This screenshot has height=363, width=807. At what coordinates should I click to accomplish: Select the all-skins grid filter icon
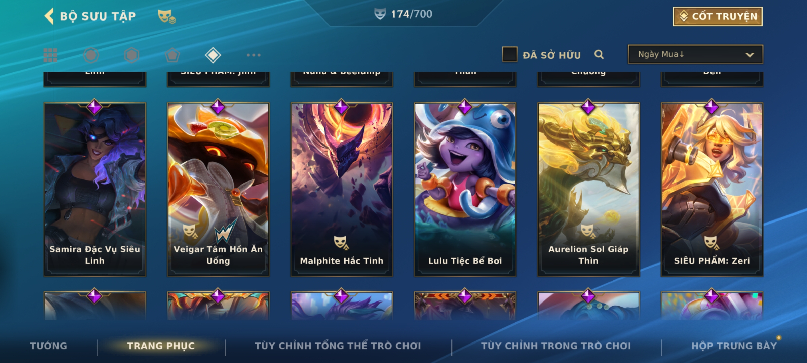tap(50, 55)
